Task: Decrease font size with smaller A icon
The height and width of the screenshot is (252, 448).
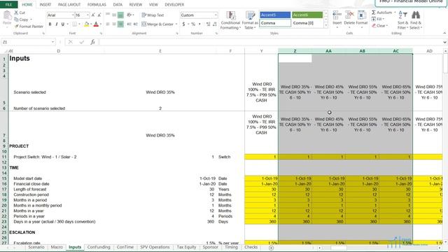Action: tap(99, 15)
